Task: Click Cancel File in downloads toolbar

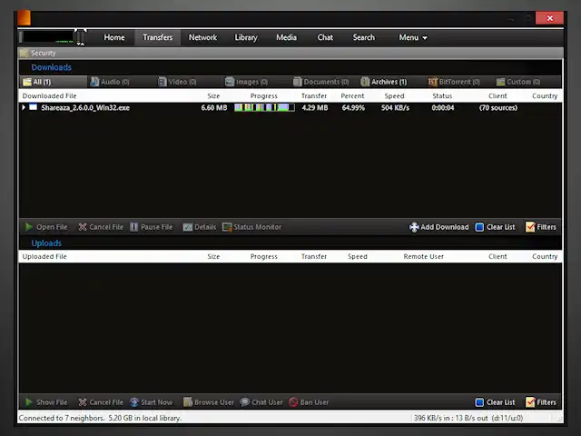Action: (x=101, y=227)
